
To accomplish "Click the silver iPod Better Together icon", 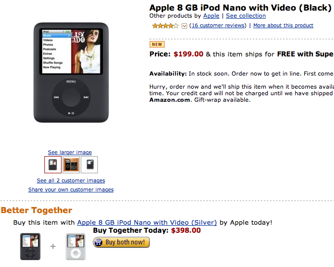I will (76, 246).
